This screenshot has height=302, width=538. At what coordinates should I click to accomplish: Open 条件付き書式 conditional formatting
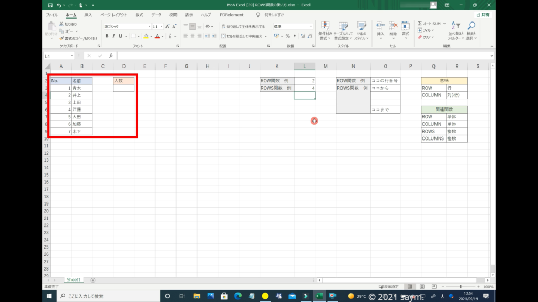click(x=326, y=31)
